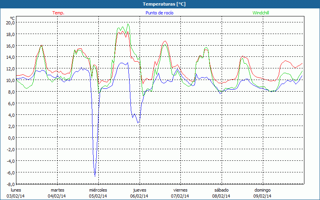Viewport: 320px width, 200px height.
Task: Click the martes day label
Action: (x=57, y=190)
